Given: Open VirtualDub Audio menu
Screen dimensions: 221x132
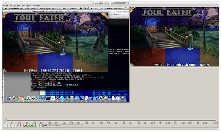Looking at the screenshot, I should (x=23, y=6).
